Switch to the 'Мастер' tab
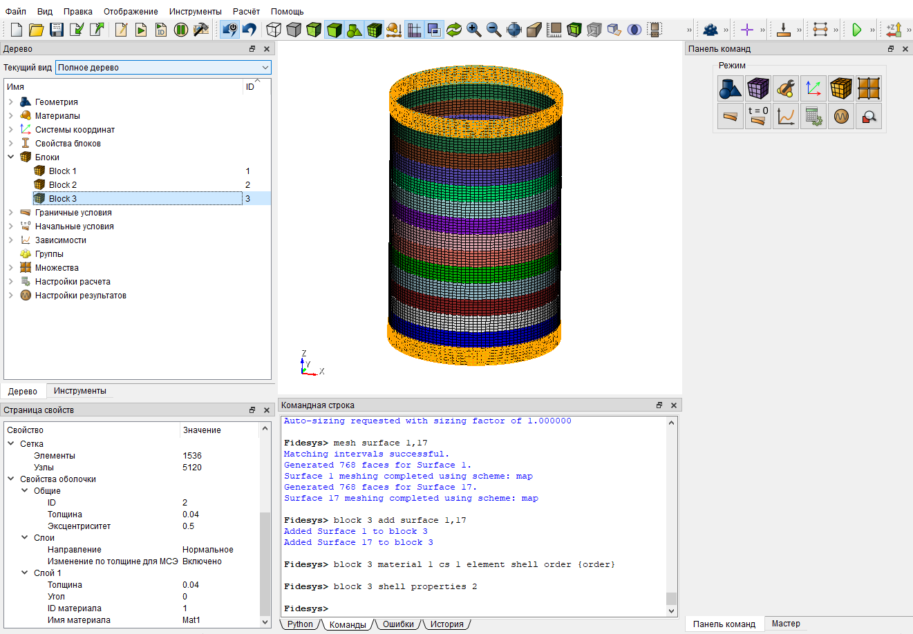 tap(786, 624)
